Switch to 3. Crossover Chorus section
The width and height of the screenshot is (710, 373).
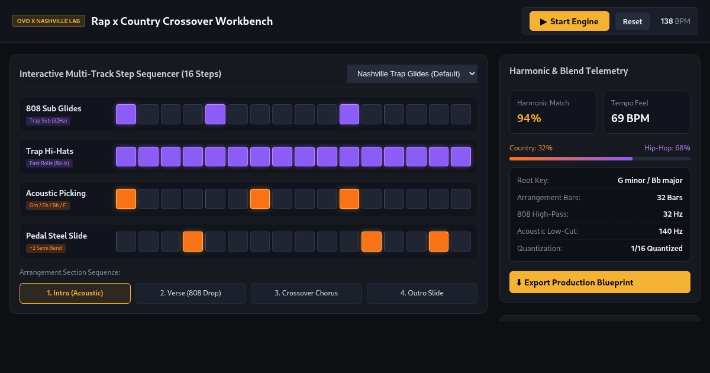(306, 293)
